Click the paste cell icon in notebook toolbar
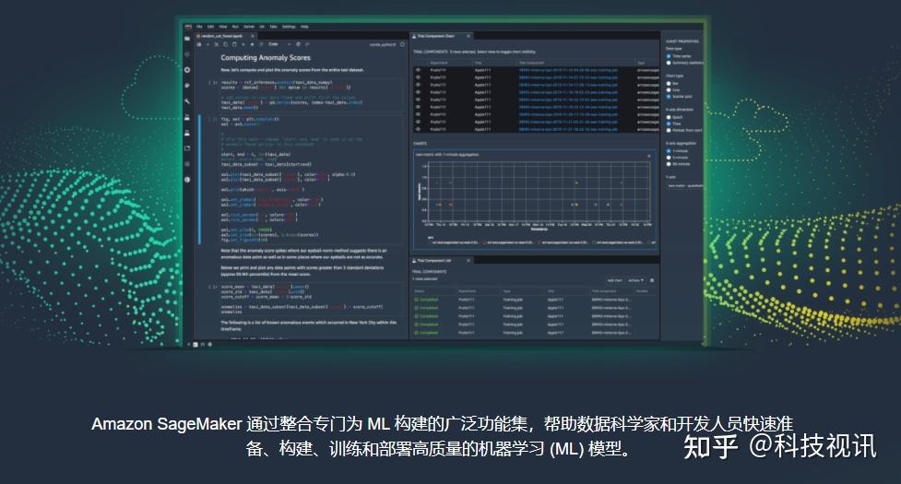This screenshot has height=484, width=901. (234, 44)
